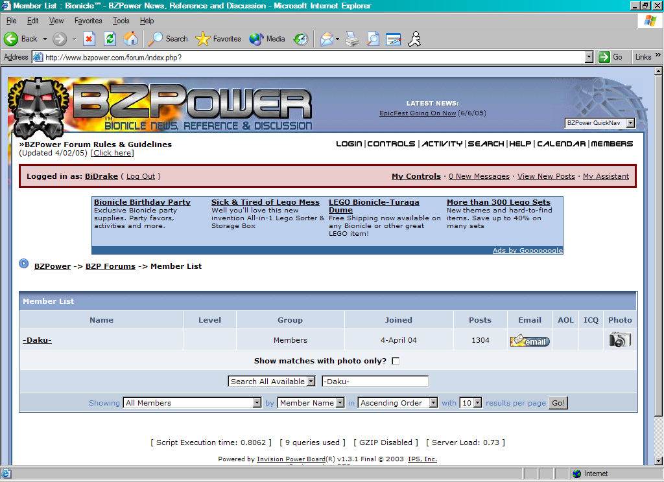Send email to -Daku- via email icon
Screen dimensions: 664x482
point(530,341)
